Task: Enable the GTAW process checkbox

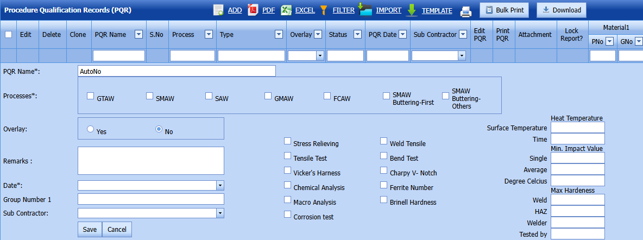Action: pos(91,96)
